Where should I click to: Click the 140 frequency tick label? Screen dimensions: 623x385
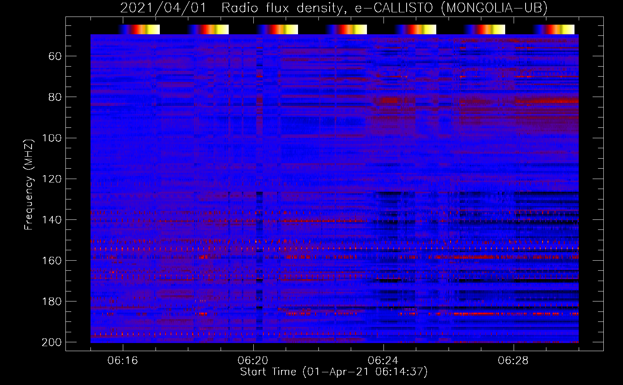click(52, 220)
